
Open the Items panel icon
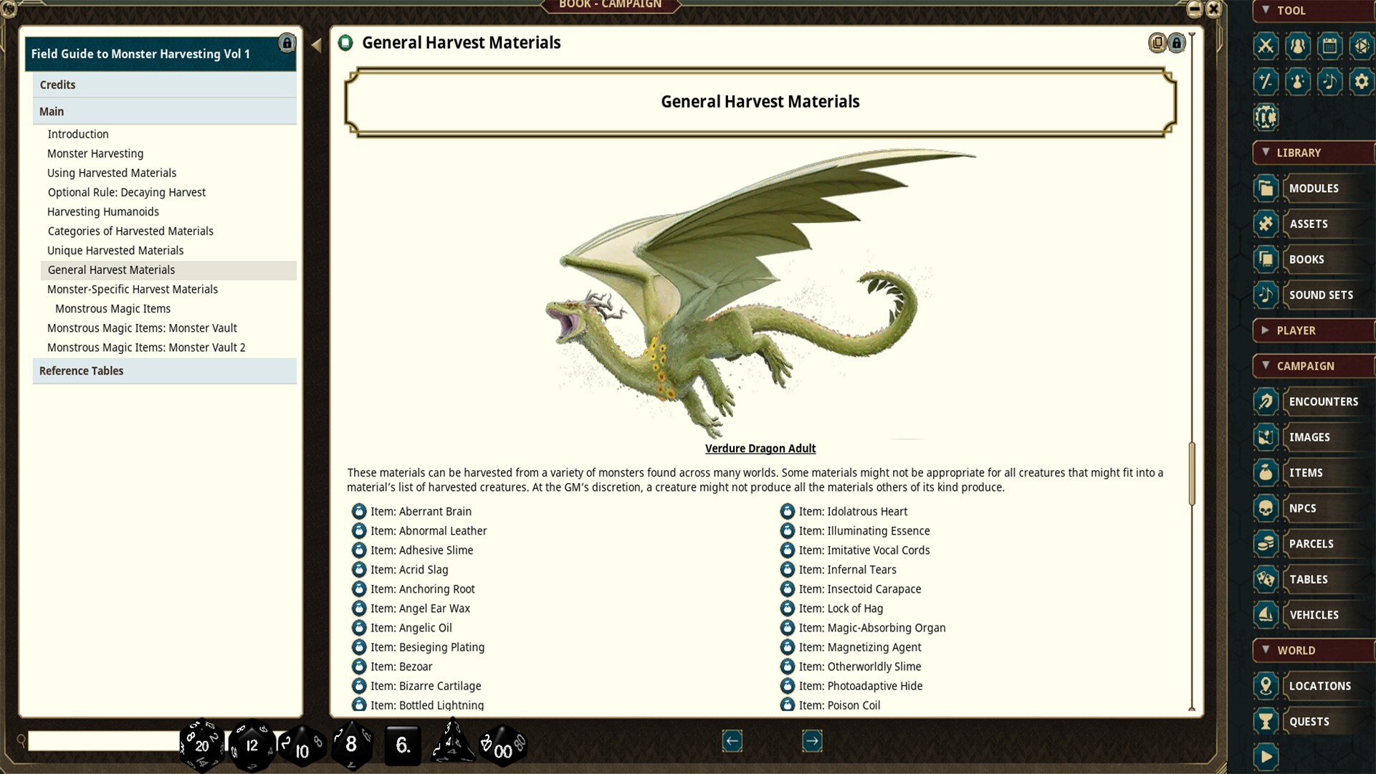(1266, 472)
